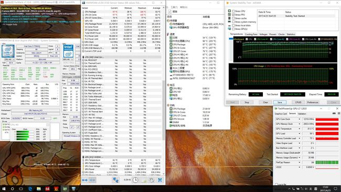Click PerfCap Reason green graph bar
This screenshot has height=192, width=341.
coord(327,163)
